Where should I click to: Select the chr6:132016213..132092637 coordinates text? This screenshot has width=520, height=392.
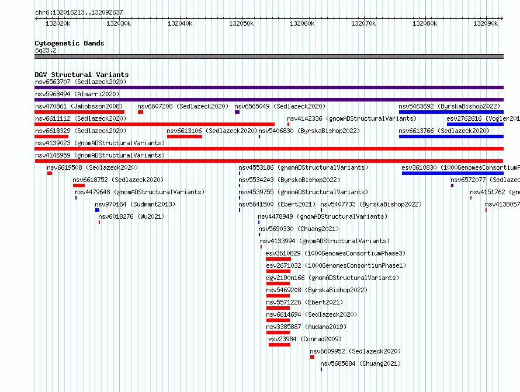(79, 13)
